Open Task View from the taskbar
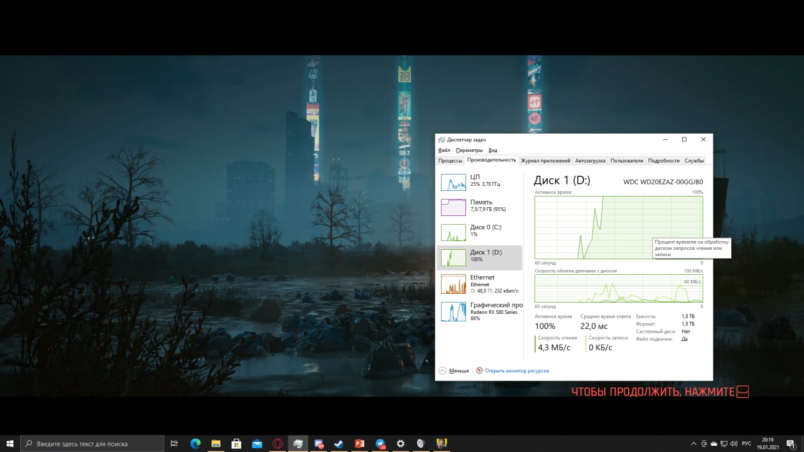The width and height of the screenshot is (804, 452). click(175, 443)
